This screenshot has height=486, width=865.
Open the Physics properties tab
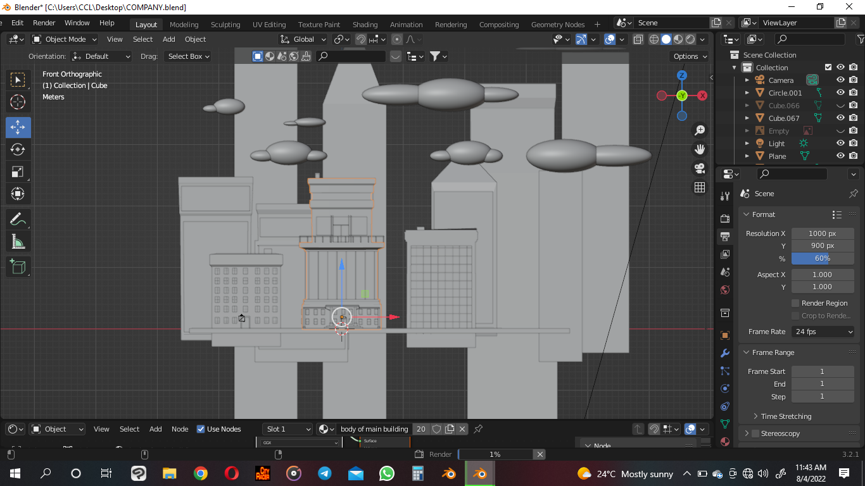(725, 388)
